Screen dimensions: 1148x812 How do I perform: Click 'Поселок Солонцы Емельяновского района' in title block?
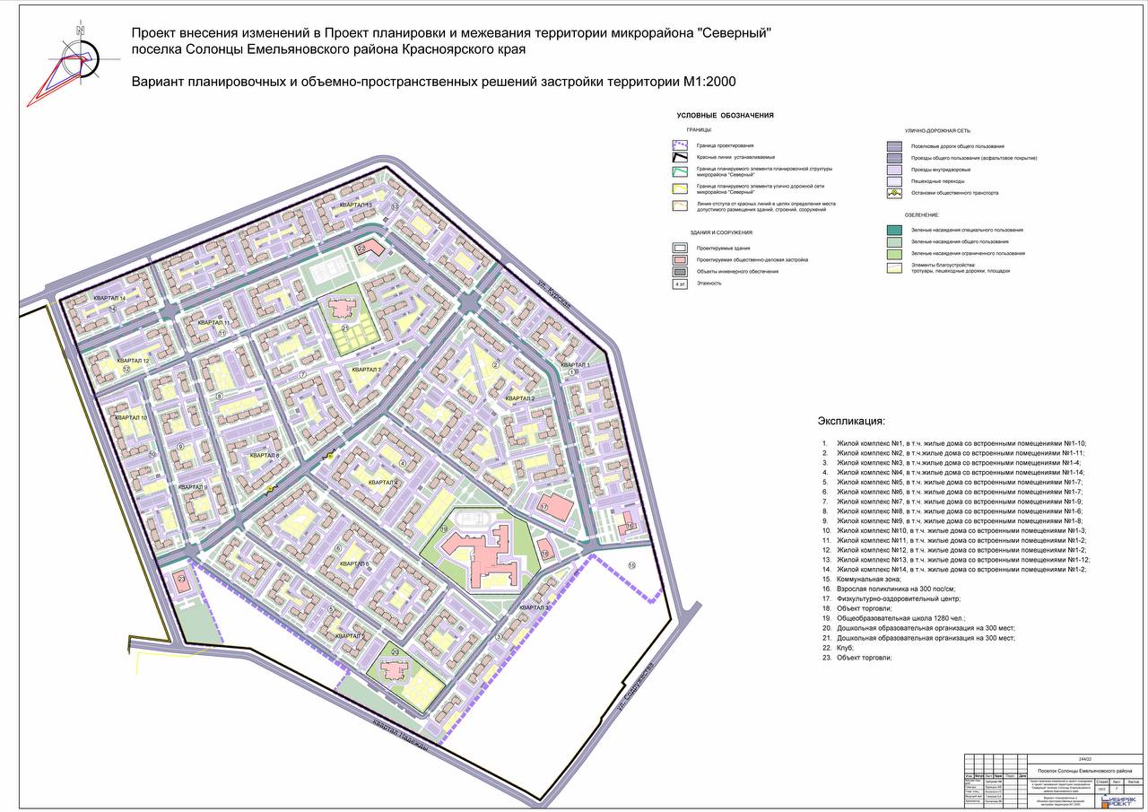pyautogui.click(x=1084, y=771)
